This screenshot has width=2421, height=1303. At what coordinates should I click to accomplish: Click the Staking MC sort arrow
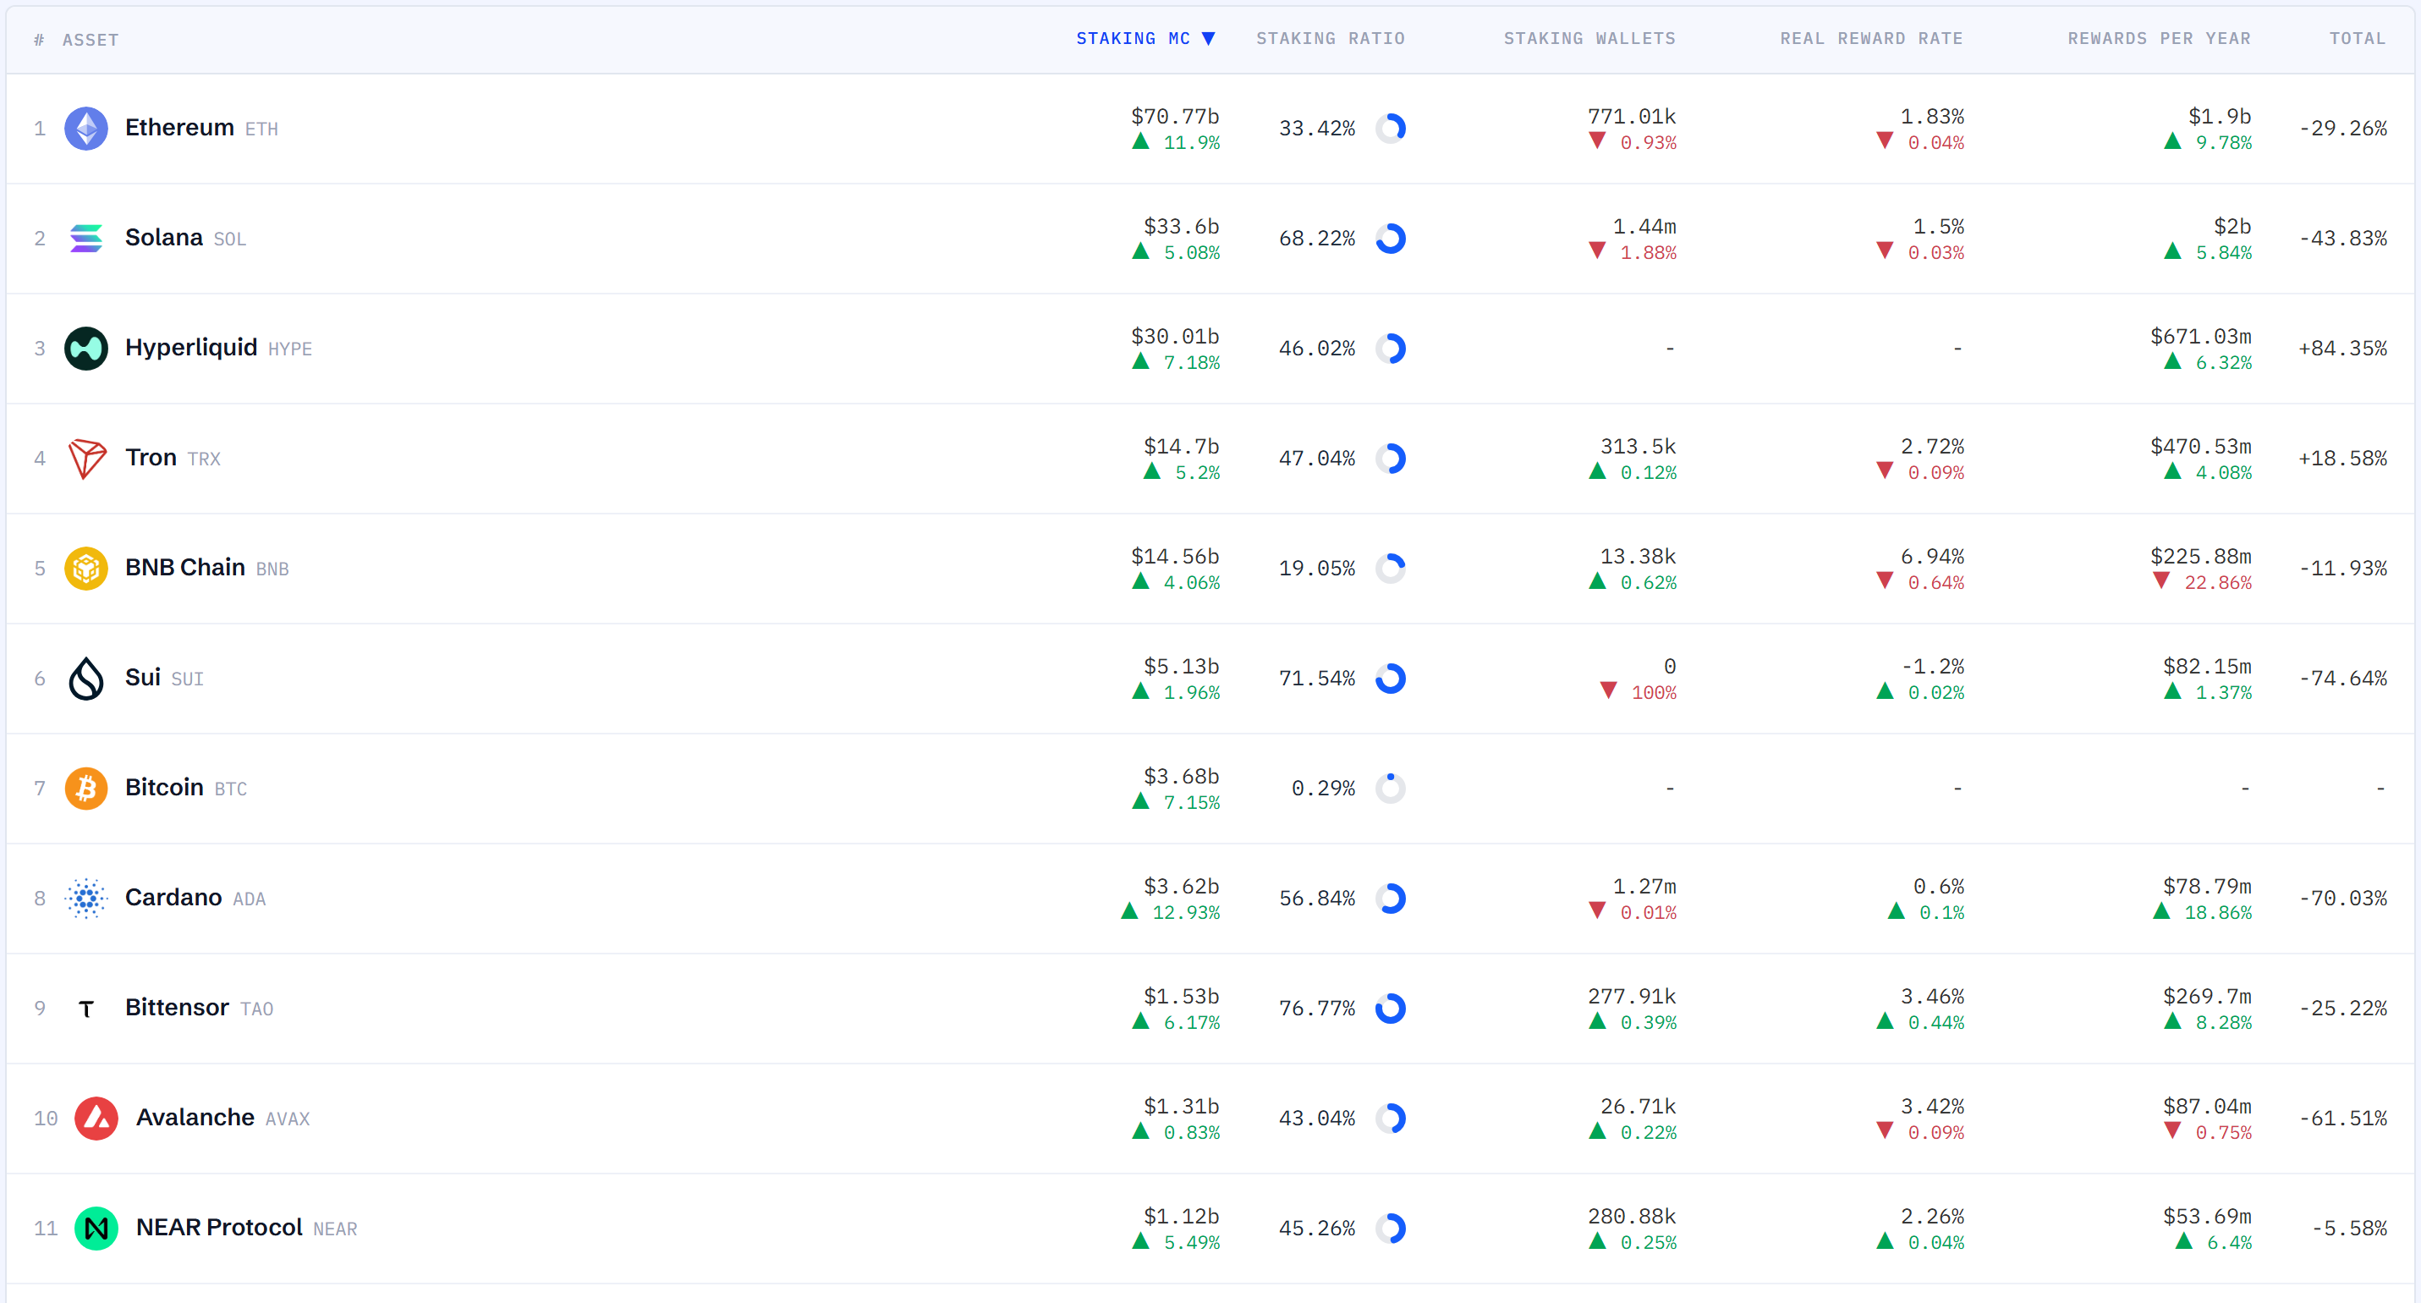[x=1209, y=39]
